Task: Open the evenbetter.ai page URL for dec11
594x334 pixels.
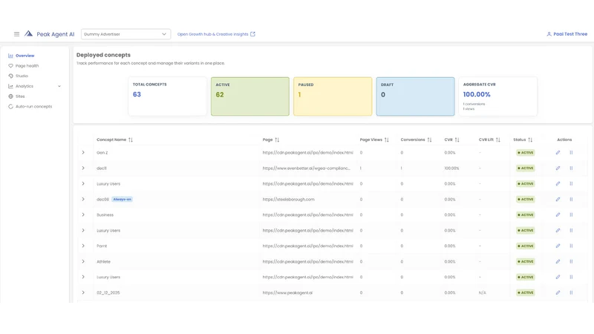Action: tap(307, 168)
